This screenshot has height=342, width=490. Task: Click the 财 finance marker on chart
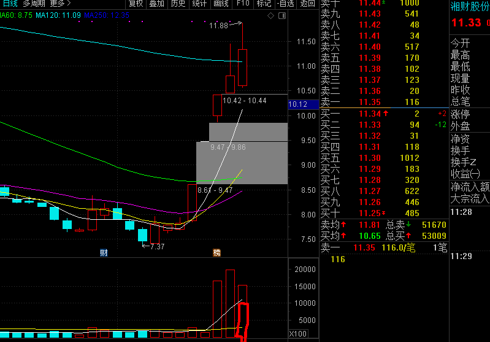point(104,252)
